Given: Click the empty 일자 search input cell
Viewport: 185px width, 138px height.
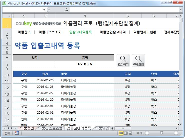Looking at the screenshot, I should coord(34,64).
